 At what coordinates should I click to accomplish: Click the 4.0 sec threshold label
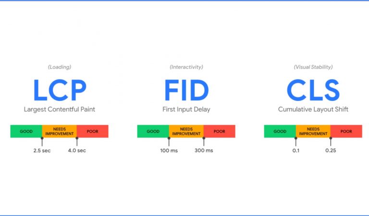pyautogui.click(x=77, y=150)
